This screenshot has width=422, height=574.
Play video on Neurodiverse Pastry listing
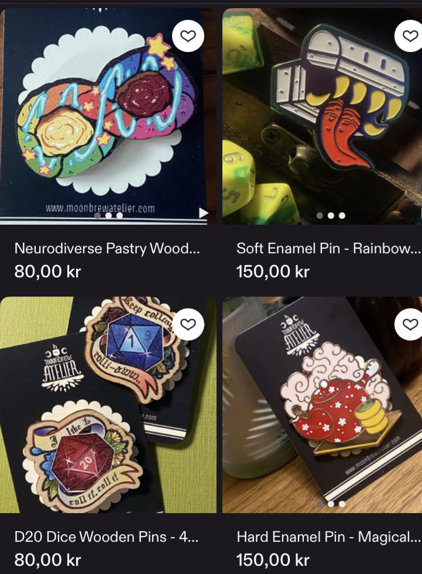coord(203,212)
